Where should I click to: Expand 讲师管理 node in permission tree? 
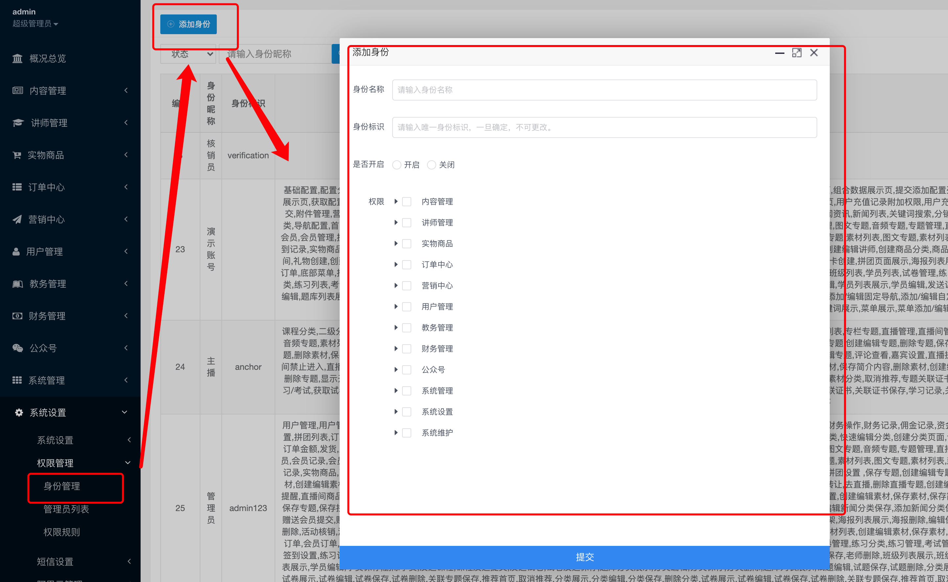tap(396, 222)
